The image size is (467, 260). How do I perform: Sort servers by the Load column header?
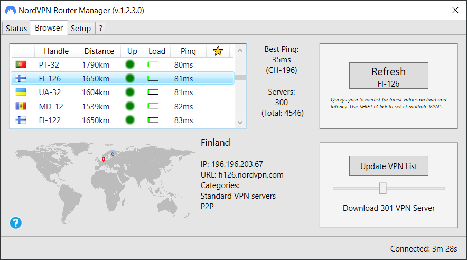coord(157,51)
